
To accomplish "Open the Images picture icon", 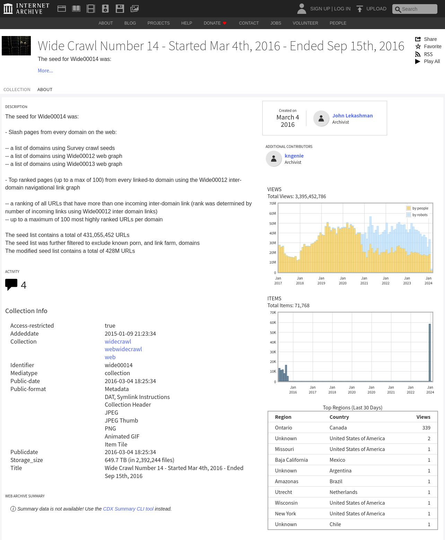I will [x=134, y=9].
